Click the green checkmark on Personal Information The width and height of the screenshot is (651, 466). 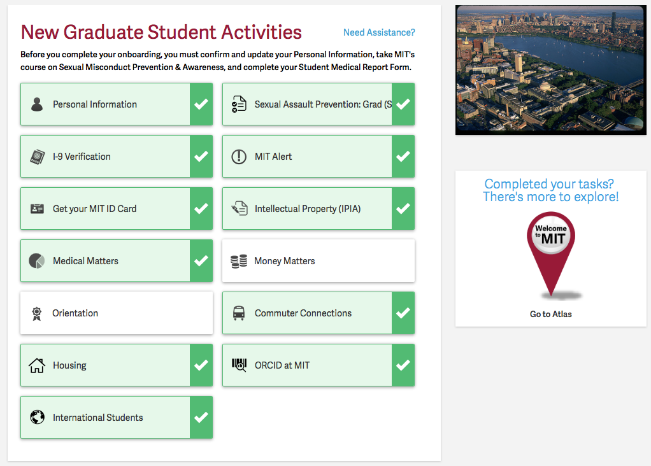click(201, 104)
